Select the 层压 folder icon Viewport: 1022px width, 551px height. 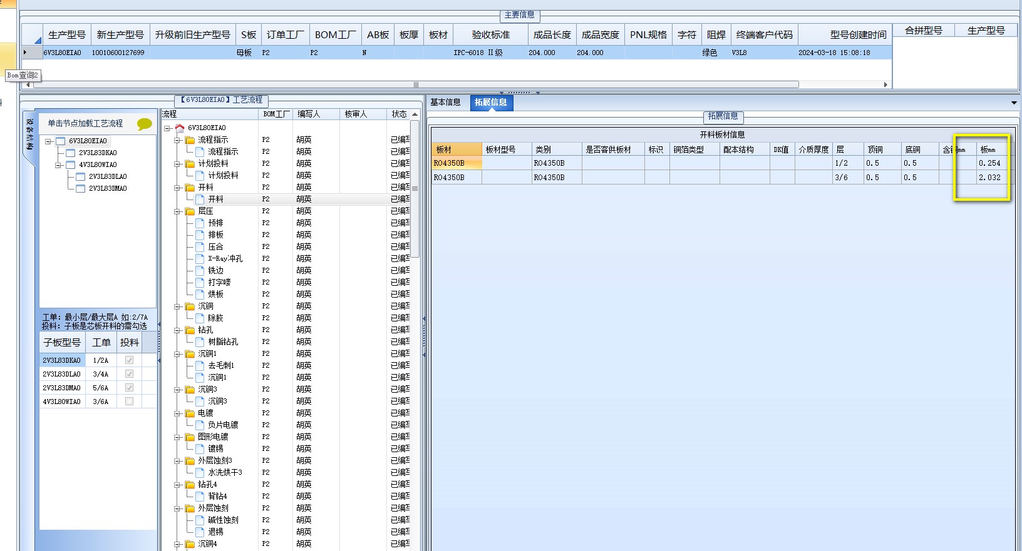[190, 211]
